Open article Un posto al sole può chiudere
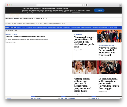Viewport: 127px width, 107px height. [x=25, y=37]
